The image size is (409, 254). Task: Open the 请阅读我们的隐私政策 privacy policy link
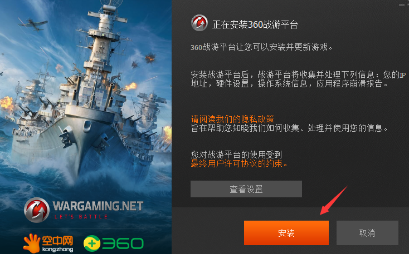pos(232,119)
